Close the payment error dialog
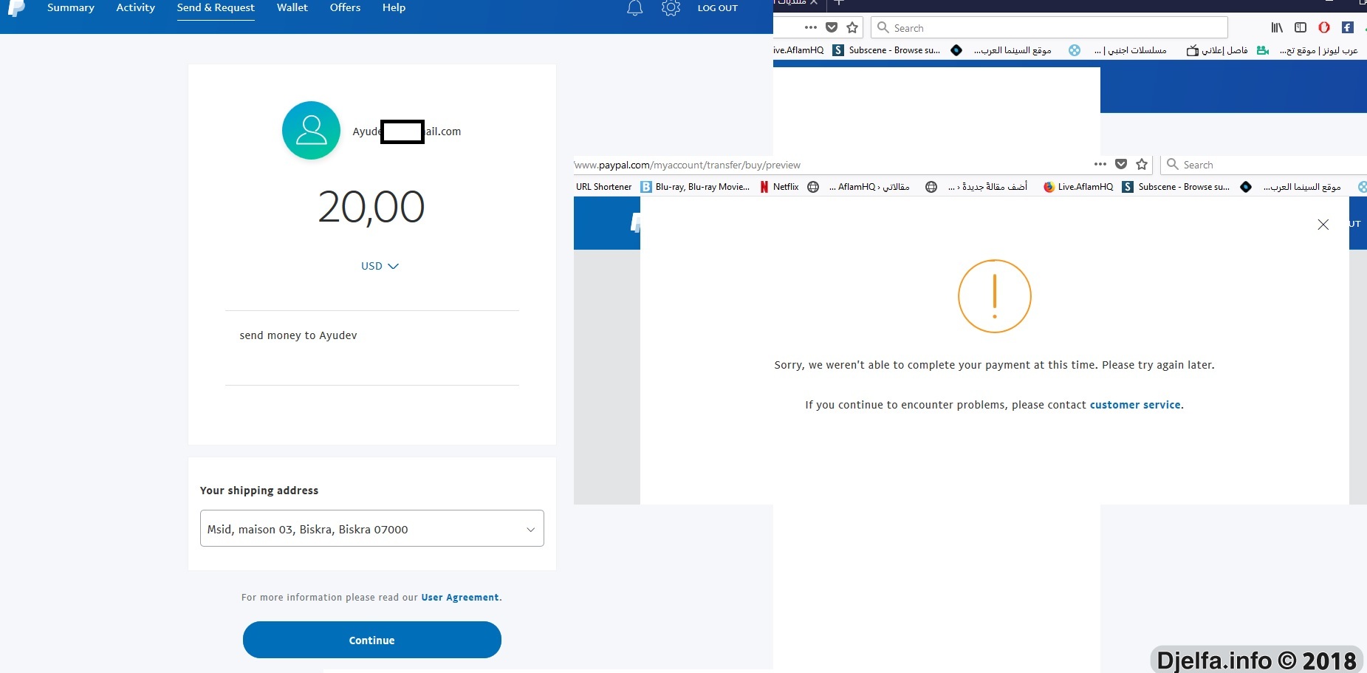 (1323, 225)
